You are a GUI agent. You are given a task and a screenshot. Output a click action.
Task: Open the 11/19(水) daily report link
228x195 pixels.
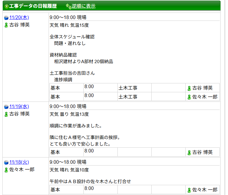19,107
